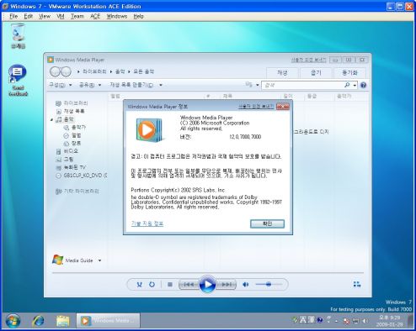Open the VMware VM menu
416x331 pixels.
click(x=61, y=16)
